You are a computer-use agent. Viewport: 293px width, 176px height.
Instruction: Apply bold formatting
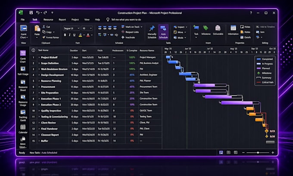pos(65,35)
